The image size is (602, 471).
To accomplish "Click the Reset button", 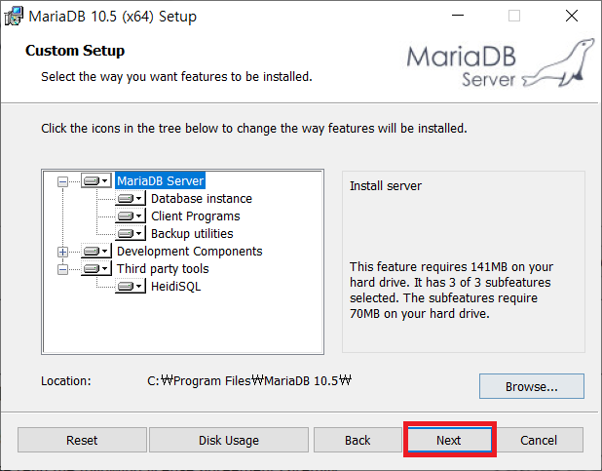I will (82, 440).
